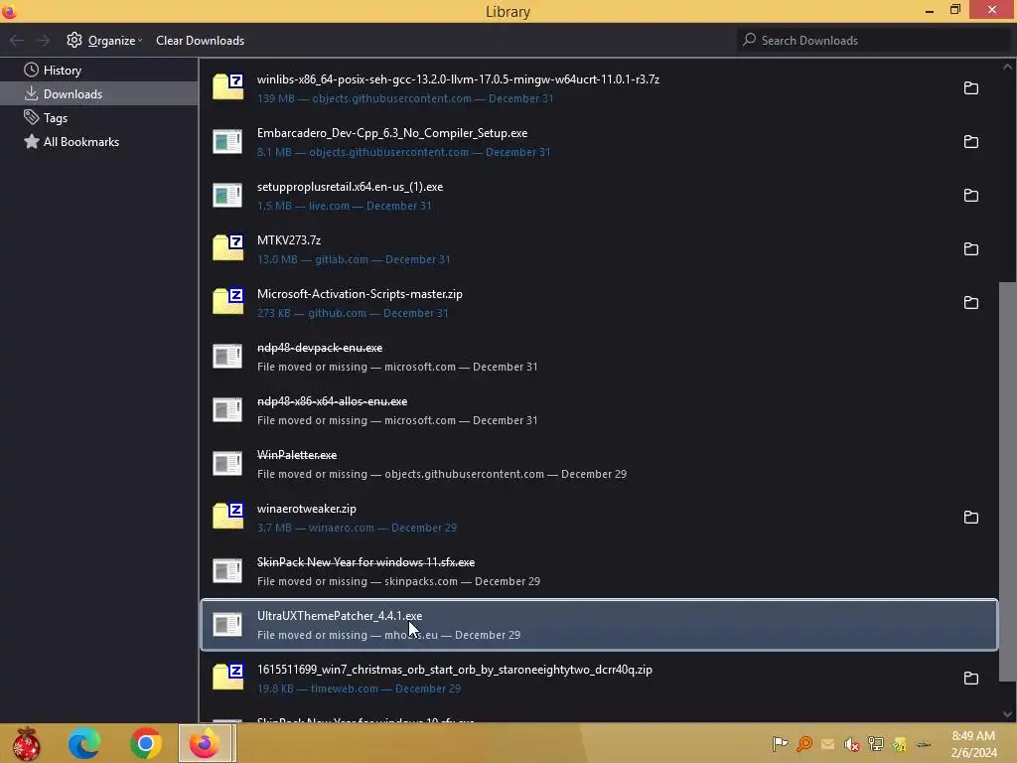Select ndp48-x86-x64-allos-enu.exe entry
Screen dimensions: 1017x763
(x=599, y=410)
